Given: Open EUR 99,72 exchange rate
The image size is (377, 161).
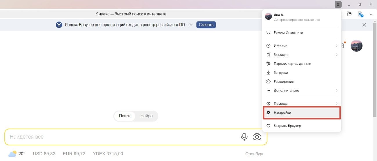Looking at the screenshot, I should coord(74,154).
